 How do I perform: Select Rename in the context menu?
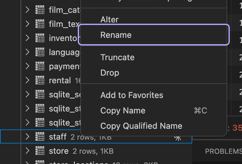coord(154,35)
